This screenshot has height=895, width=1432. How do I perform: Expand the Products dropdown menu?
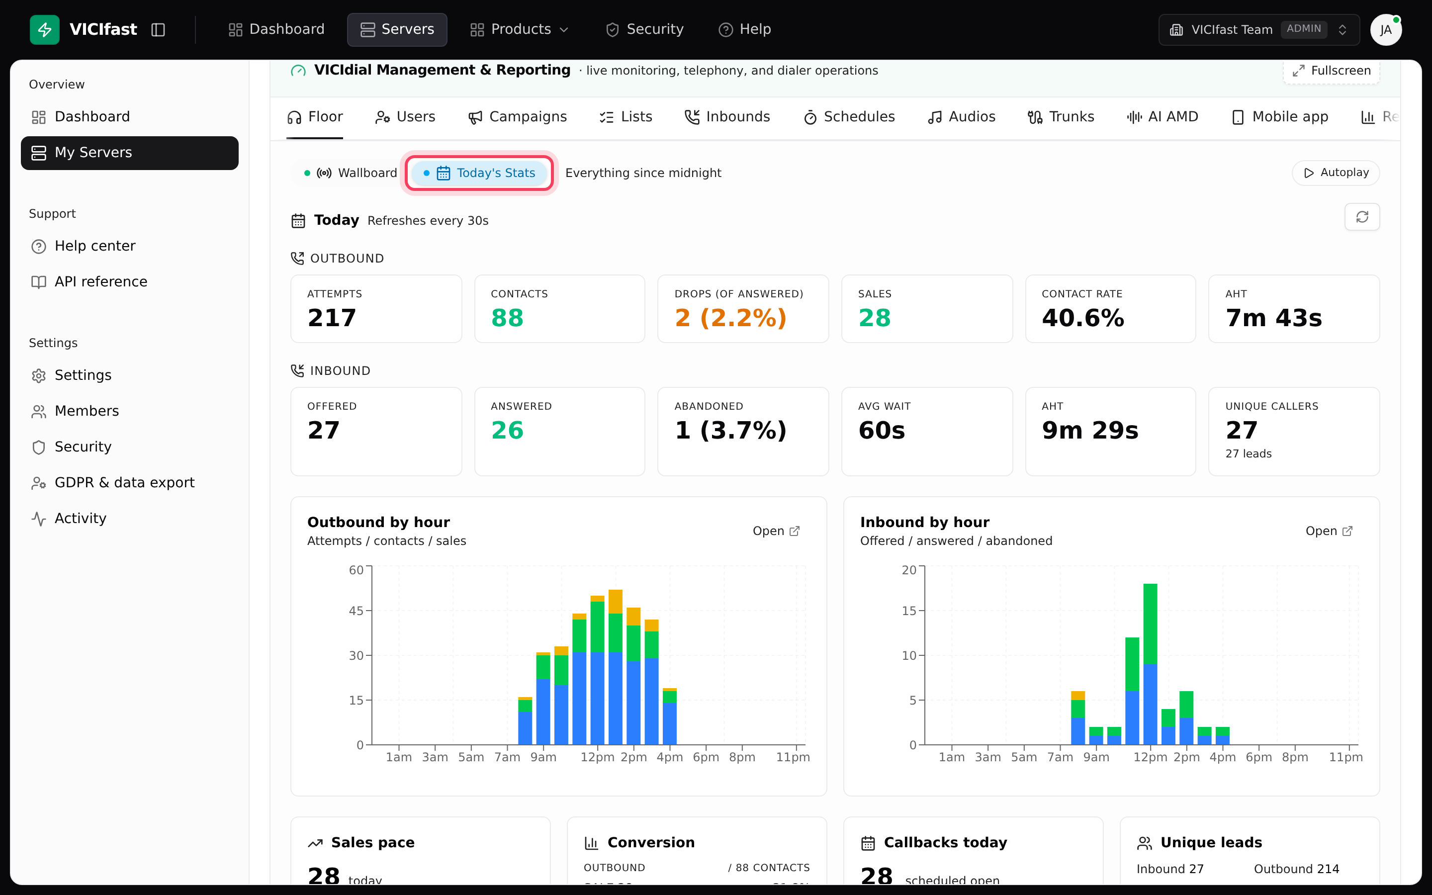tap(520, 30)
